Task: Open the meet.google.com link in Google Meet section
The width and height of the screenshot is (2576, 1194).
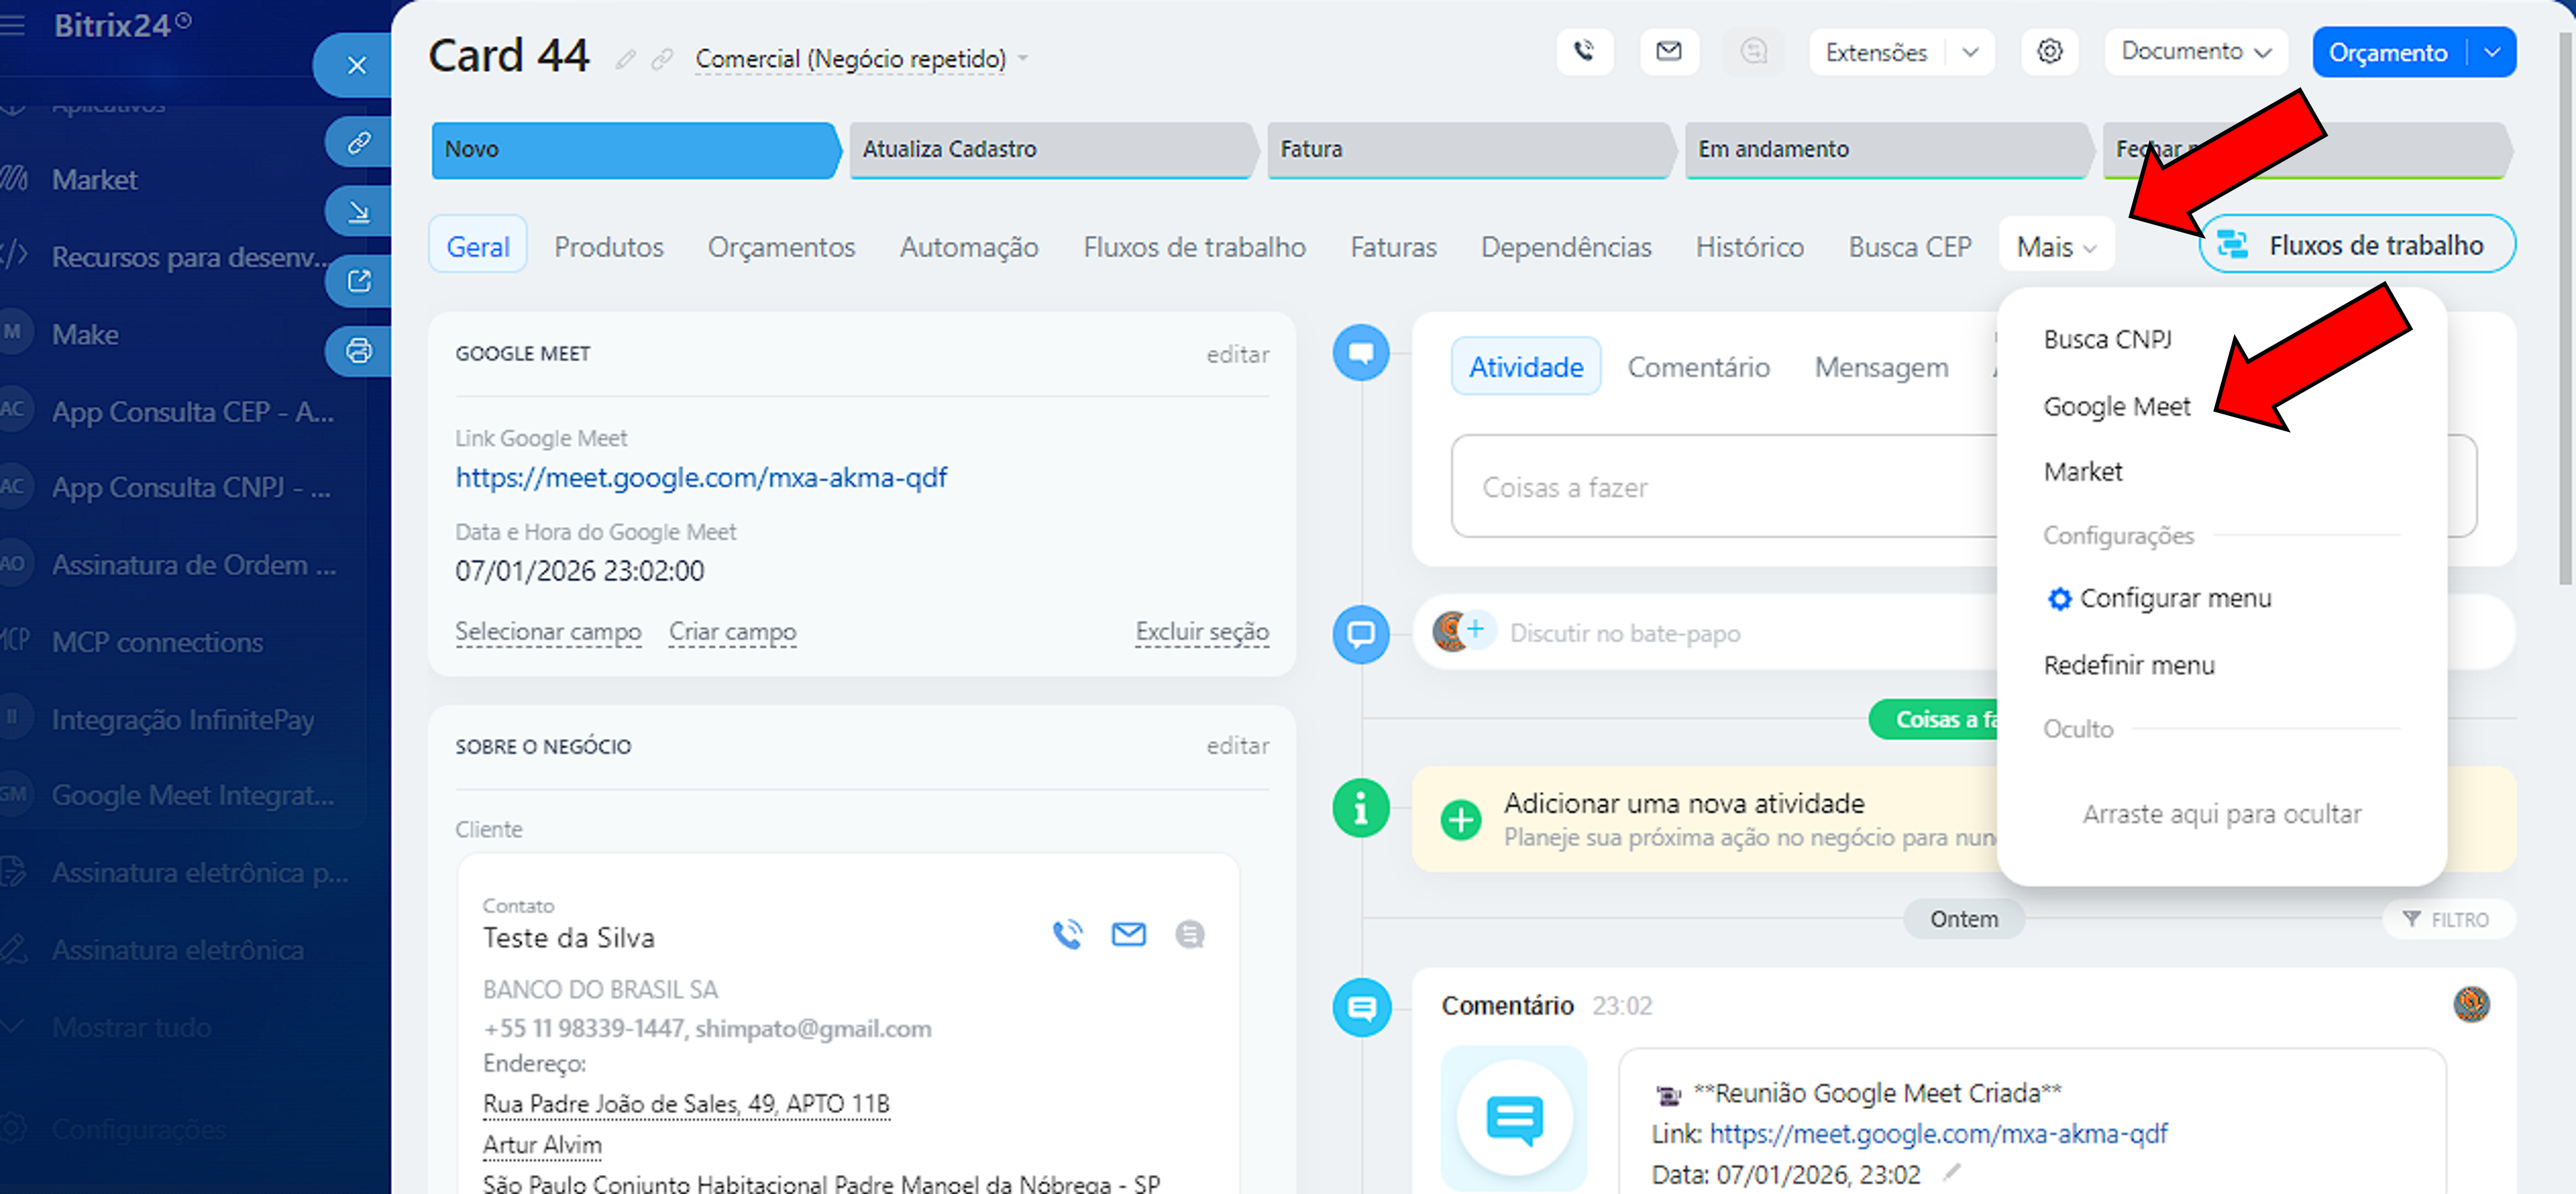Action: point(700,477)
